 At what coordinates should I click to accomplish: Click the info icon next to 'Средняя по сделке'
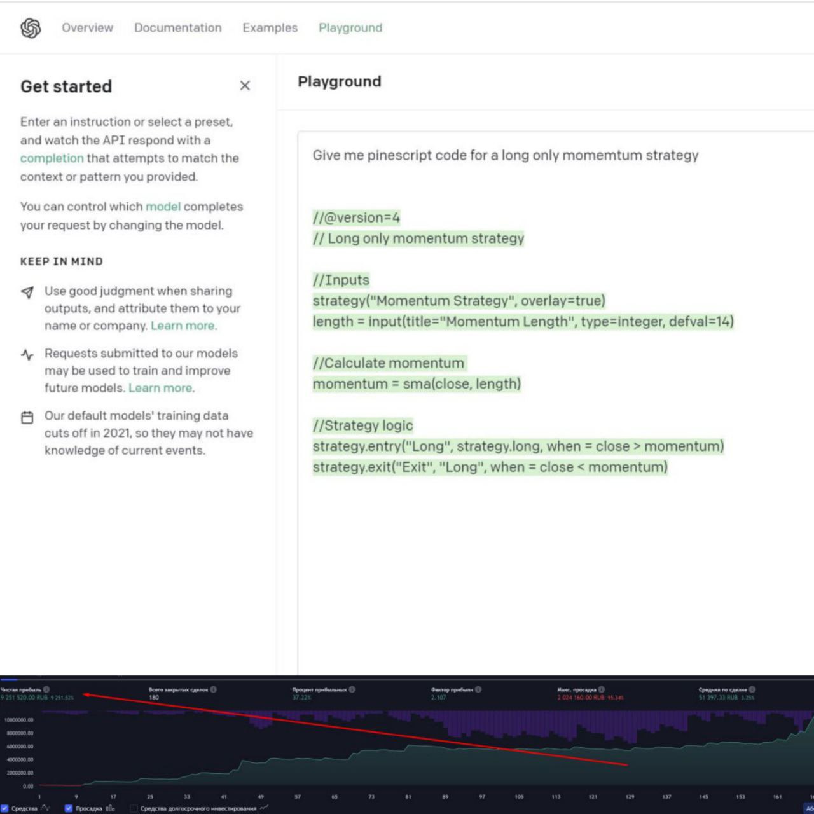tap(752, 689)
